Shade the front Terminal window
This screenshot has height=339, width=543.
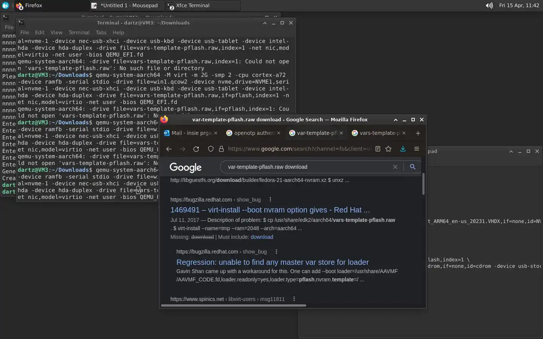click(265, 23)
